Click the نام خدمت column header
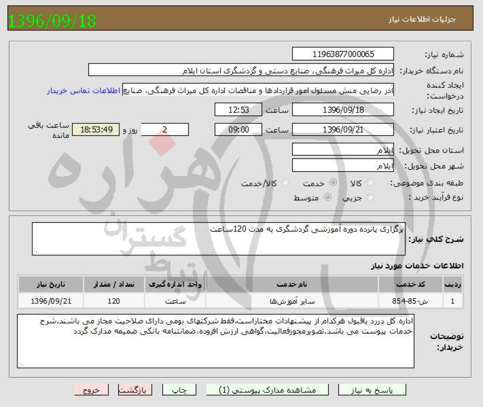 coord(291,284)
